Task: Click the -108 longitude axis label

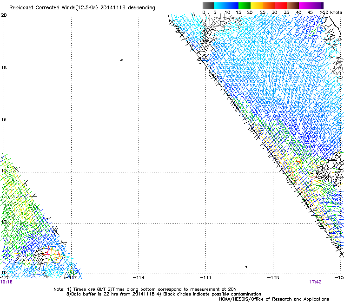Action: (273, 278)
